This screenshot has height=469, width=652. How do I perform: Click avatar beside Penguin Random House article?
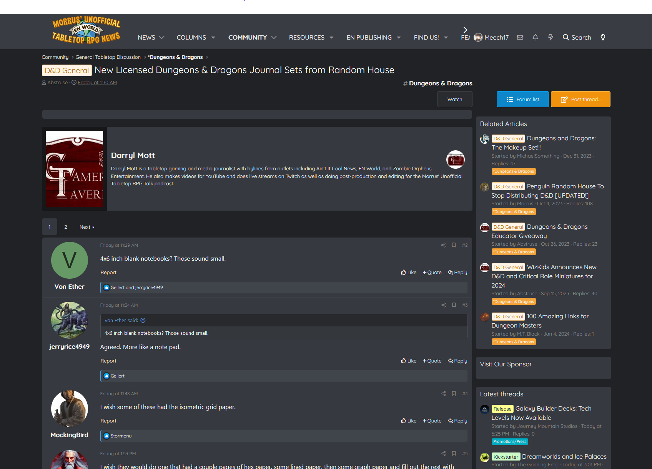point(485,187)
